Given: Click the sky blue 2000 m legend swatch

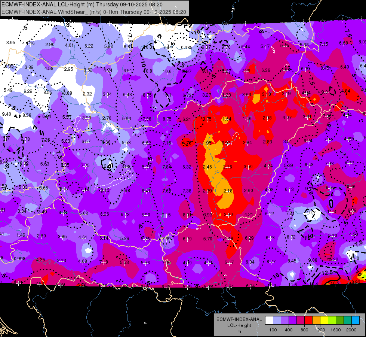Looking at the screenshot, I should click(356, 321).
